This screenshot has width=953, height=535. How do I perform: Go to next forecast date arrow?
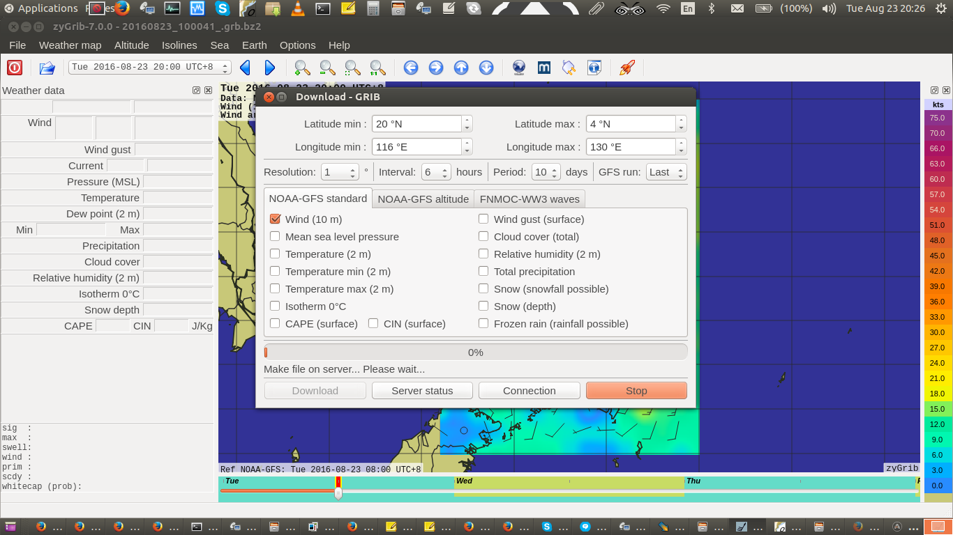tap(270, 68)
